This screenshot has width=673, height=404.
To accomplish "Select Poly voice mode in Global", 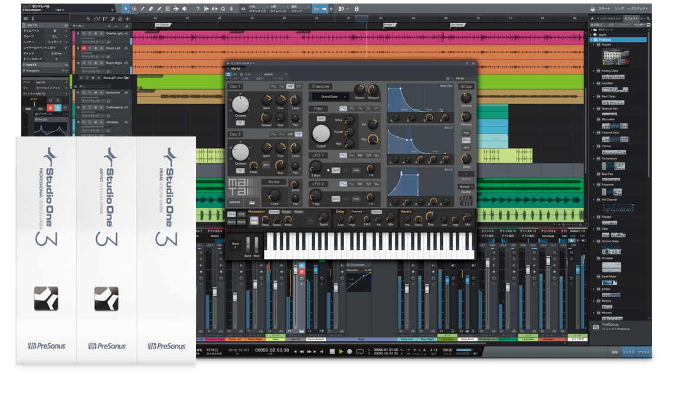I will tap(466, 133).
